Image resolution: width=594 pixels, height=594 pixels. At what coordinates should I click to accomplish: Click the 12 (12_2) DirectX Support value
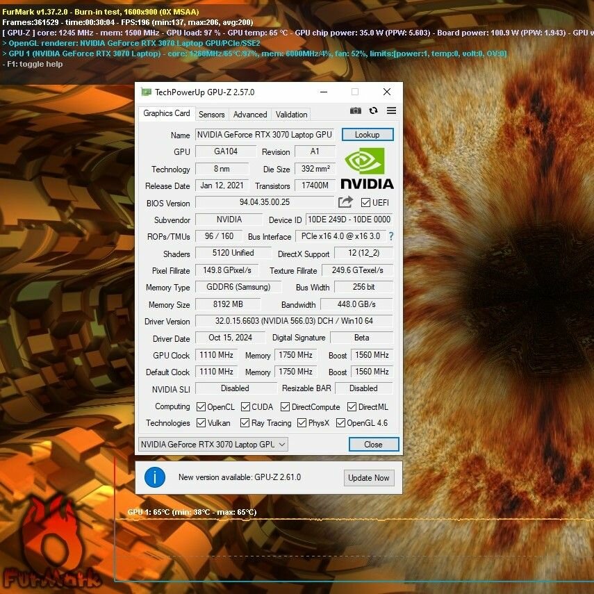coord(363,253)
